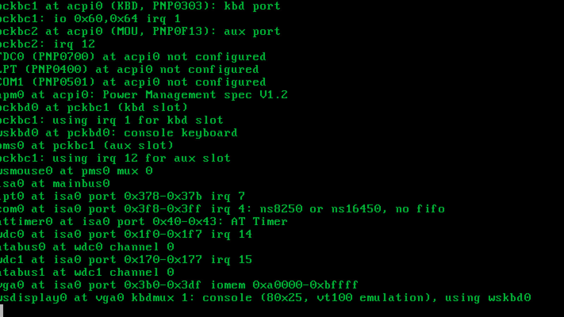The image size is (564, 317).
Task: Click the "Power Management spec V1.2" text
Action: [195, 95]
